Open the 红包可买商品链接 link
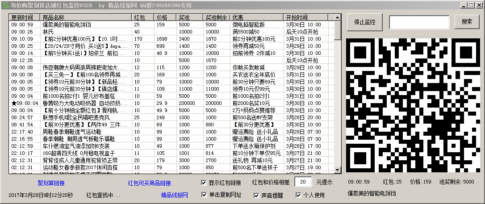485x204 pixels. (x=150, y=183)
